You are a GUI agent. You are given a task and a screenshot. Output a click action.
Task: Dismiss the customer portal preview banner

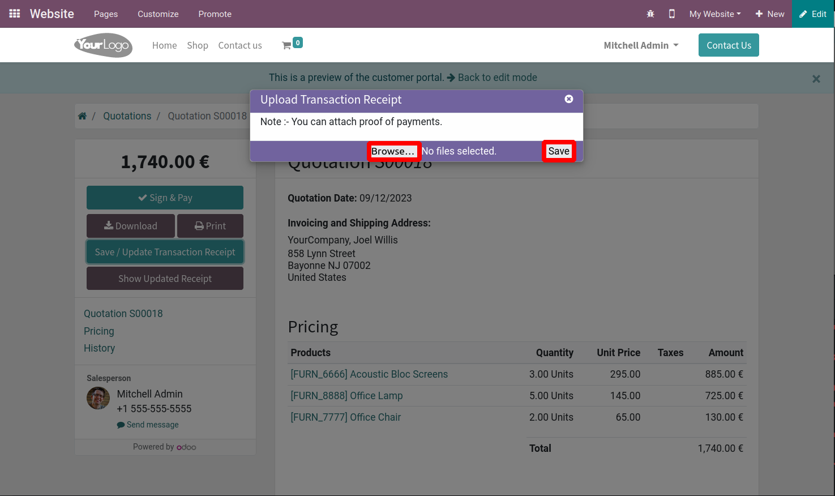pyautogui.click(x=816, y=79)
